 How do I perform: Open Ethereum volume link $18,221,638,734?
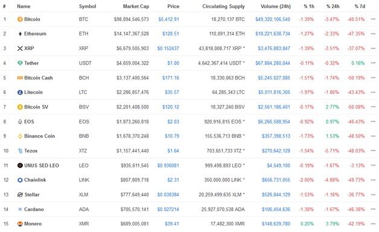[273, 34]
